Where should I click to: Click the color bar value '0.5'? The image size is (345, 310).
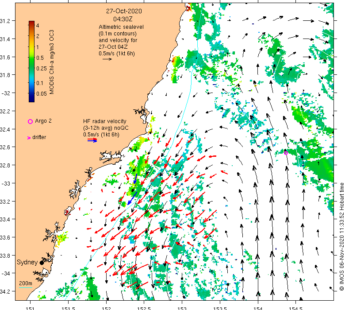pos(40,58)
